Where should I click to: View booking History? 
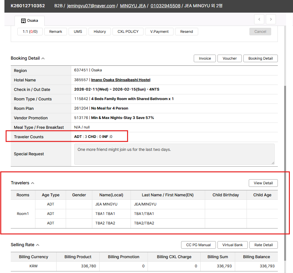pyautogui.click(x=100, y=32)
